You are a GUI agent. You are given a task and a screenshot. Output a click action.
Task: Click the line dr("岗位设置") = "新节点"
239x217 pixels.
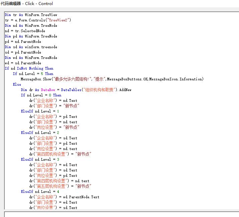[x=54, y=127]
